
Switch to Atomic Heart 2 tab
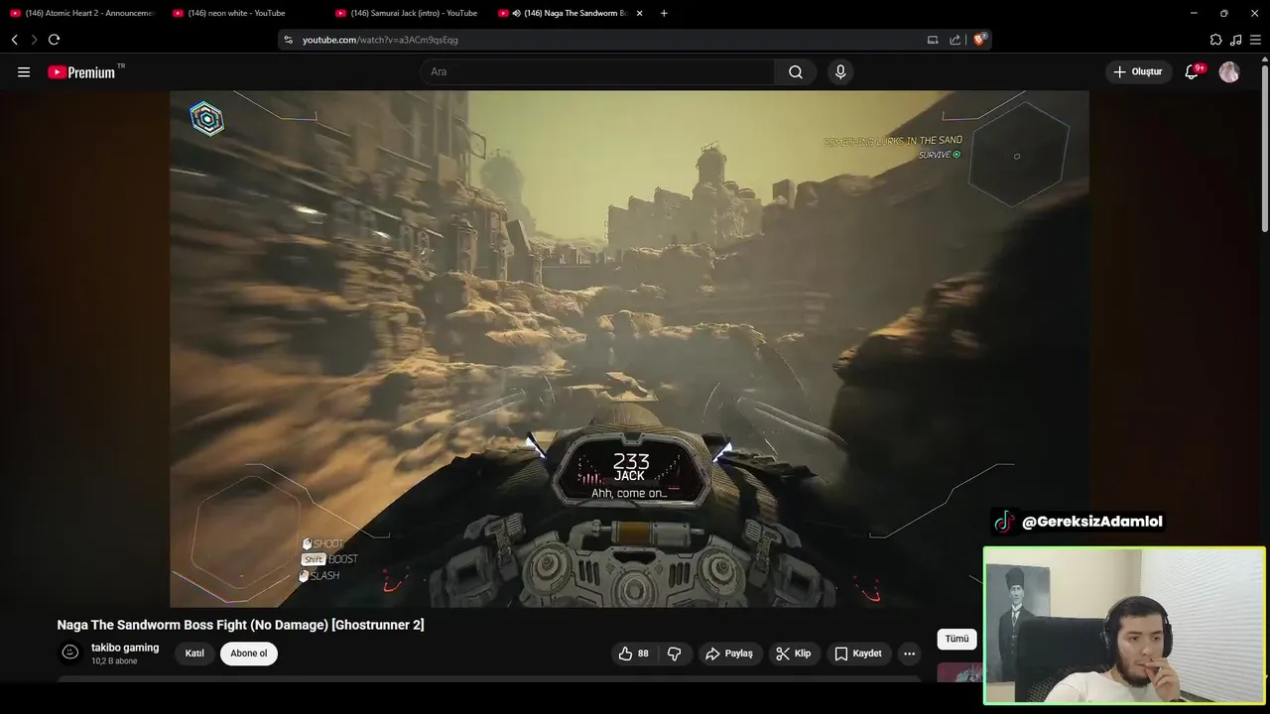pyautogui.click(x=82, y=13)
